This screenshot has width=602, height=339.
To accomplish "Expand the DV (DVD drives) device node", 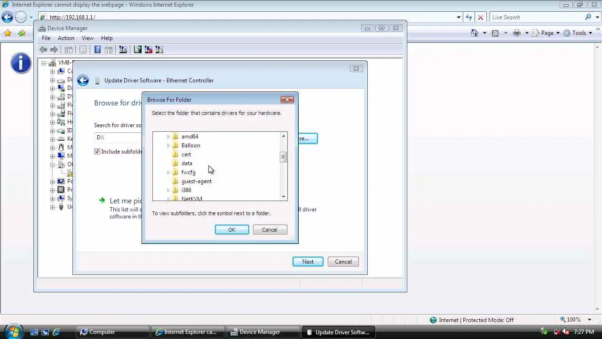I will point(52,97).
